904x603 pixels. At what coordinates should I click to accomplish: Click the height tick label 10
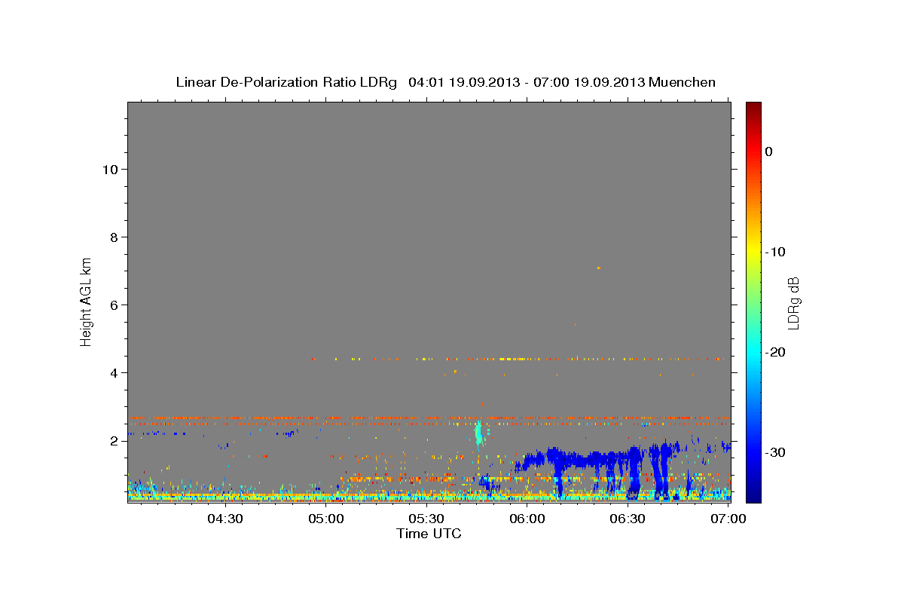click(x=109, y=170)
